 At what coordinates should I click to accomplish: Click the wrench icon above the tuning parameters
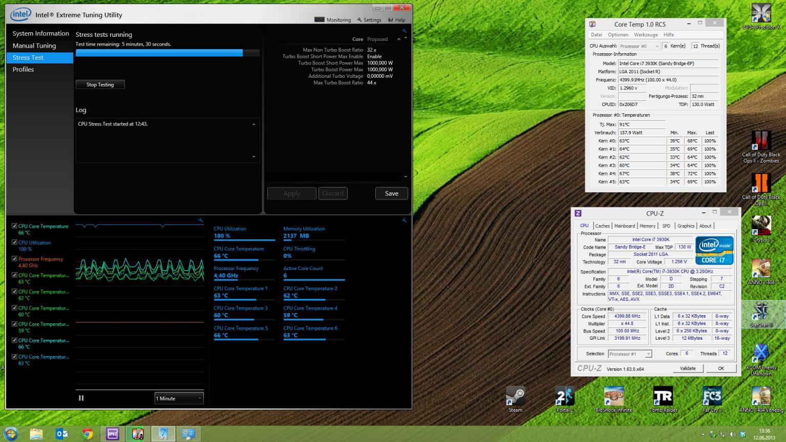pyautogui.click(x=405, y=31)
